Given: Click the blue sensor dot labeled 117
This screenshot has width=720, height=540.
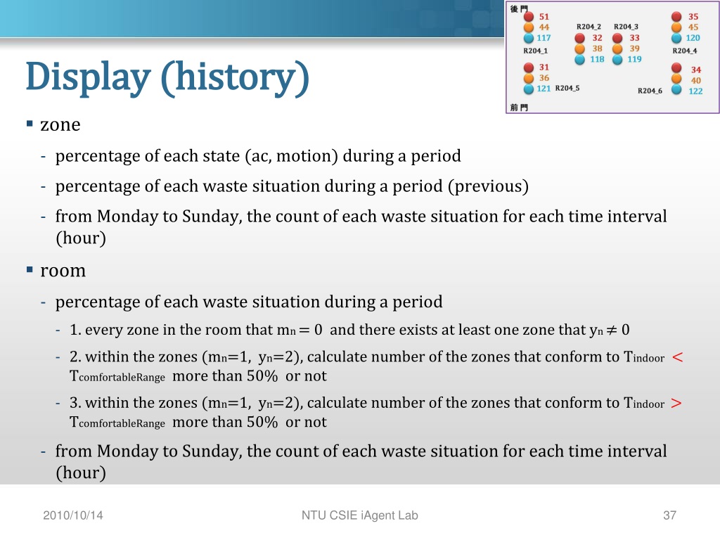Looking at the screenshot, I should 529,38.
